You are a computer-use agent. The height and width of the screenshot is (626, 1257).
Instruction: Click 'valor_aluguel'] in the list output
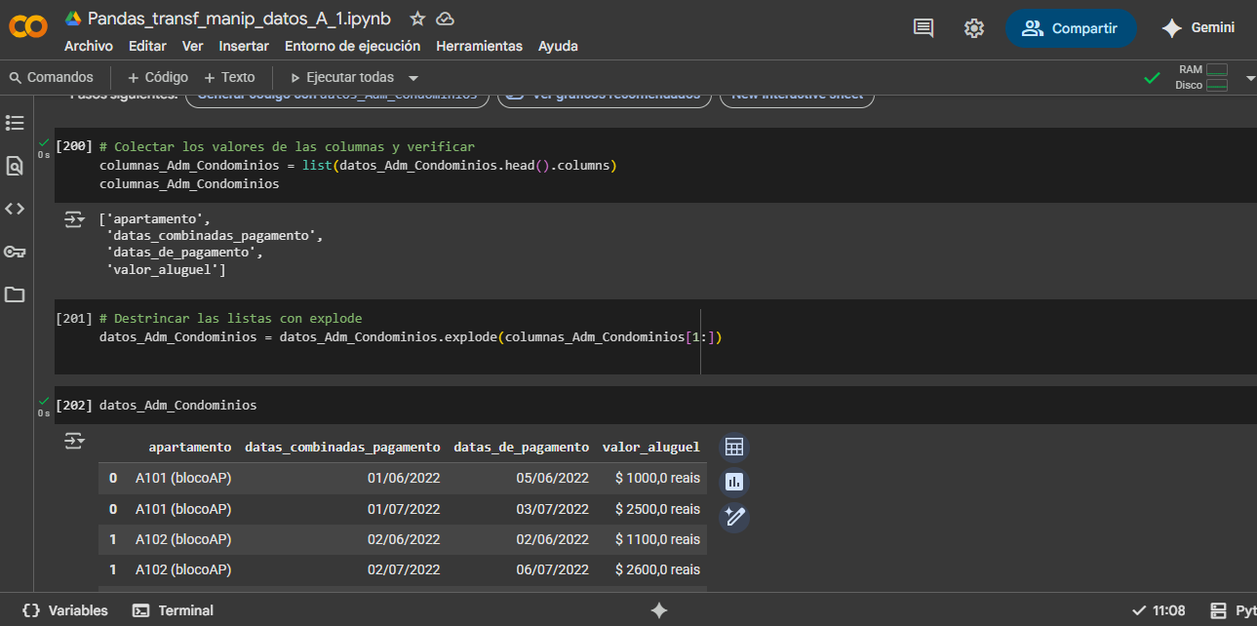(x=167, y=269)
